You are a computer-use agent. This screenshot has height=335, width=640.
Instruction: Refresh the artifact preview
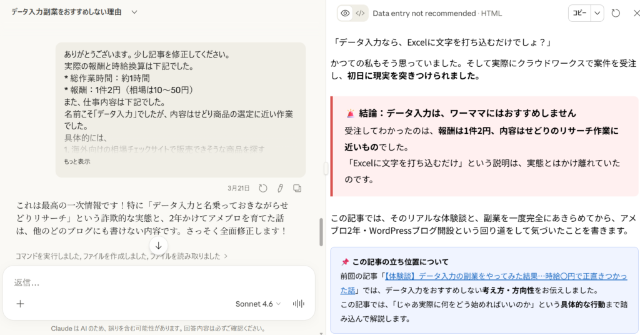[x=616, y=13]
